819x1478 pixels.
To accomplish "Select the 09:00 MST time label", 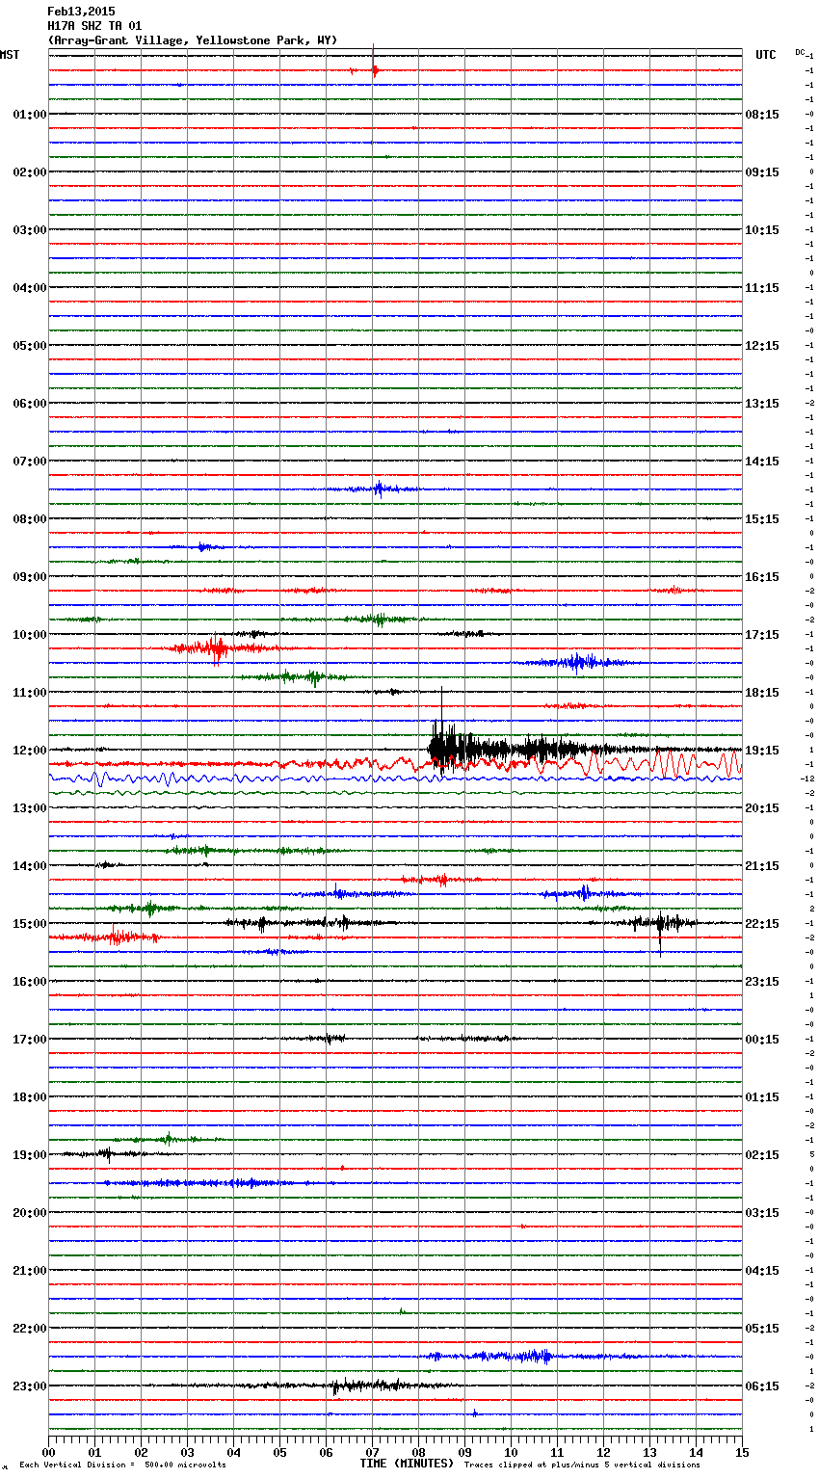I will [30, 577].
